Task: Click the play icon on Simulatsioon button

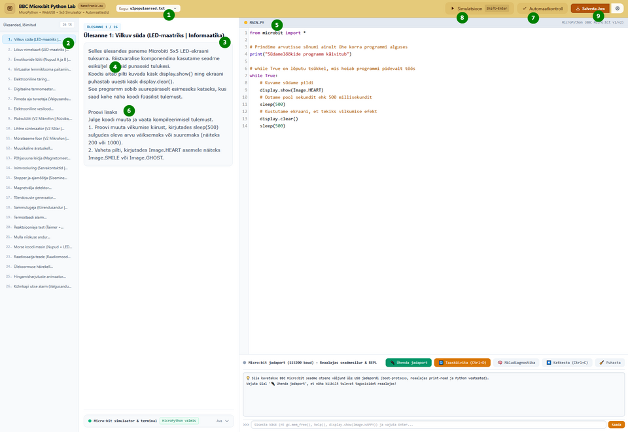Action: pos(453,8)
